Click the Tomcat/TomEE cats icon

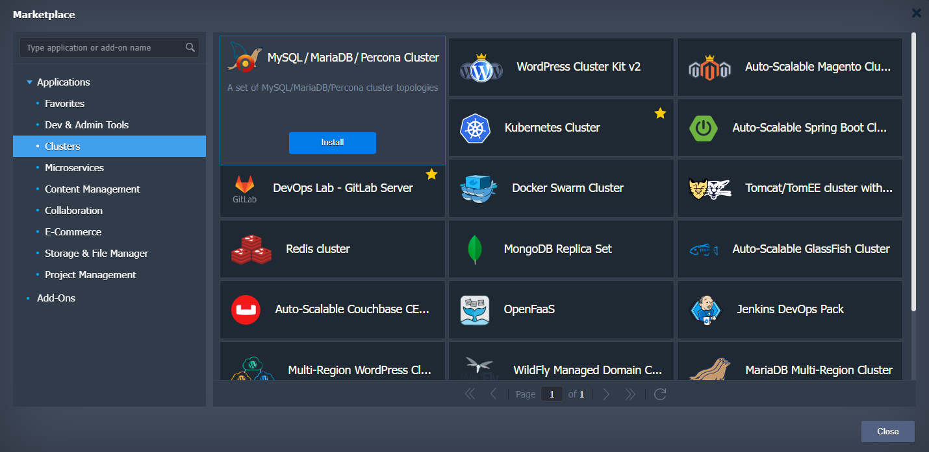tap(710, 189)
